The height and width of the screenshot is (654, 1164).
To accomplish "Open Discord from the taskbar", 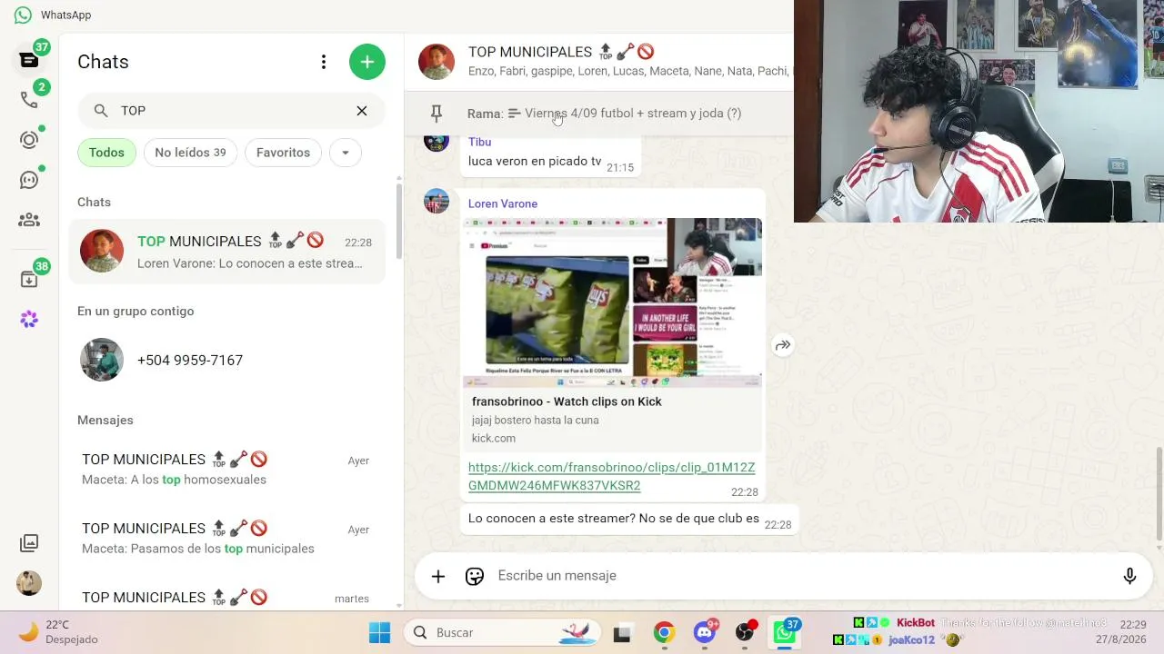I will (x=705, y=633).
